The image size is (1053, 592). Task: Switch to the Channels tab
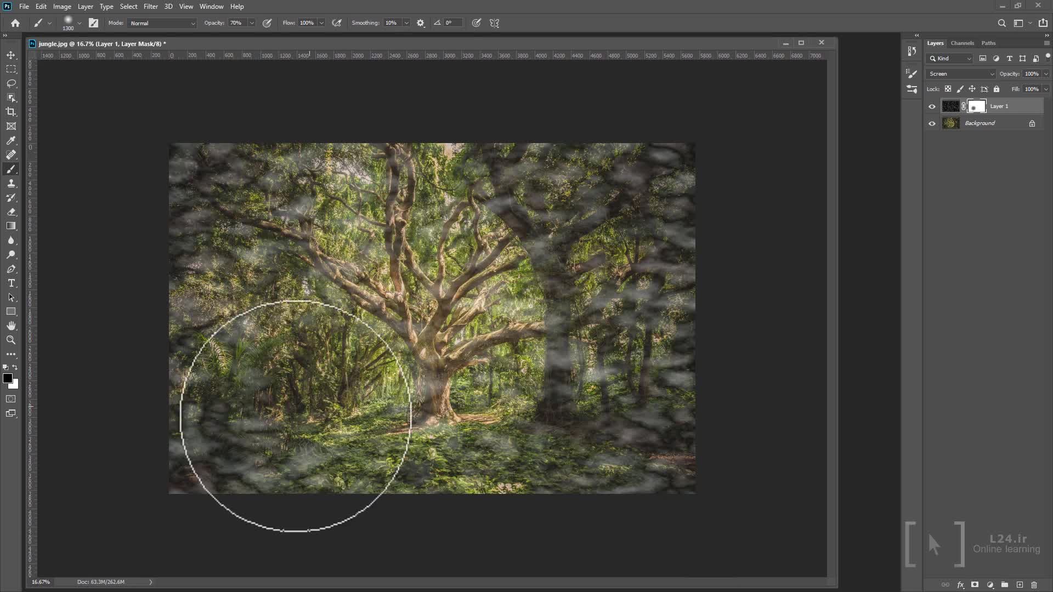(x=962, y=43)
